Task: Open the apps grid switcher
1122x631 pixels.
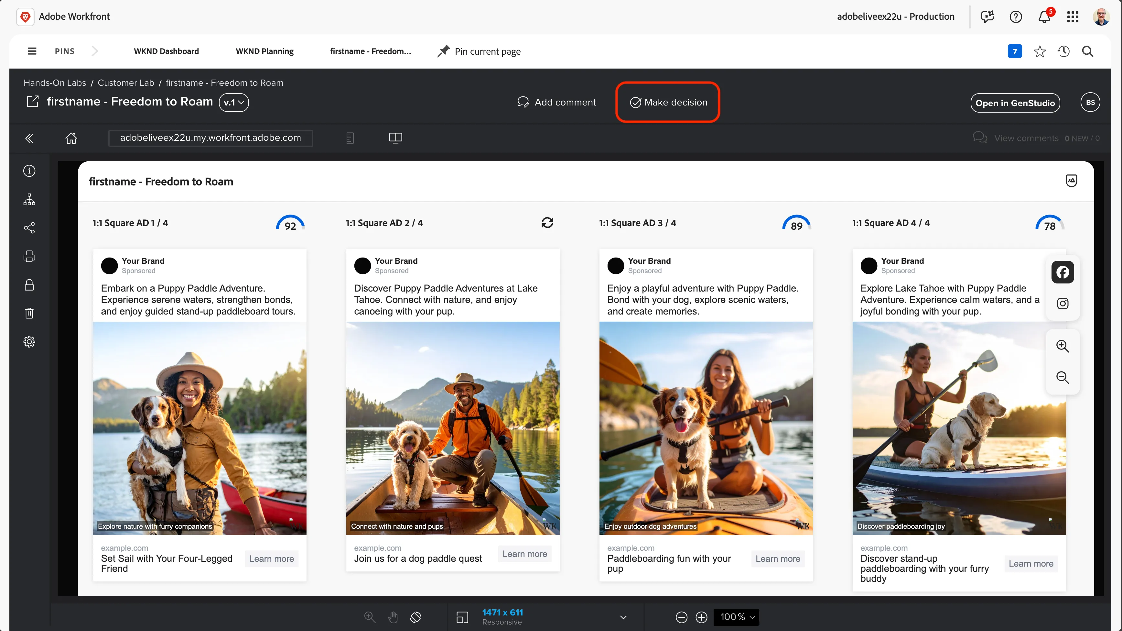Action: click(x=1073, y=17)
